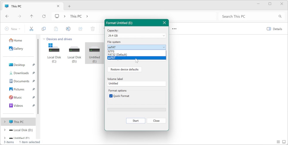The image size is (288, 145).
Task: Click the Copy icon in toolbar
Action: [x=43, y=29]
